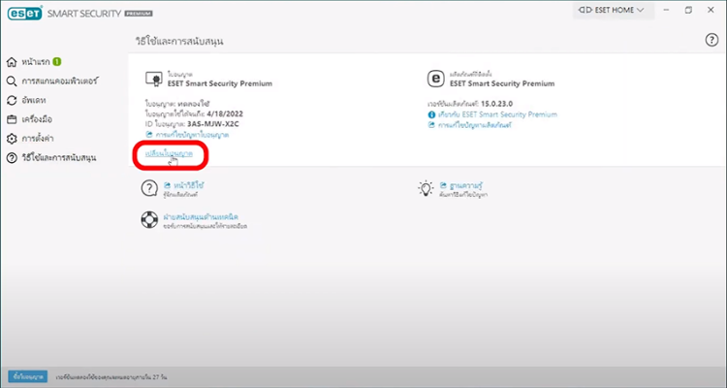
Task: Click the lightbulb knowledge base icon
Action: (x=426, y=188)
